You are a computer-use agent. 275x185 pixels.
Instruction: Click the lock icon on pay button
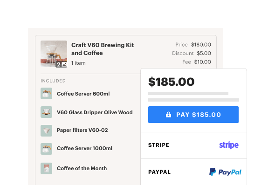tap(168, 115)
